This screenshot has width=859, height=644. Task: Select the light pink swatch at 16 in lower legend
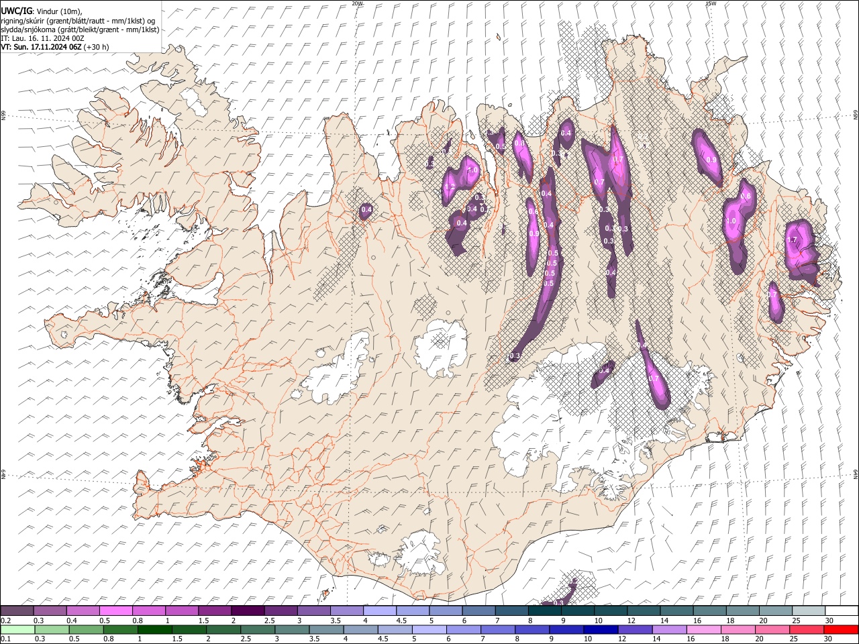(703, 629)
